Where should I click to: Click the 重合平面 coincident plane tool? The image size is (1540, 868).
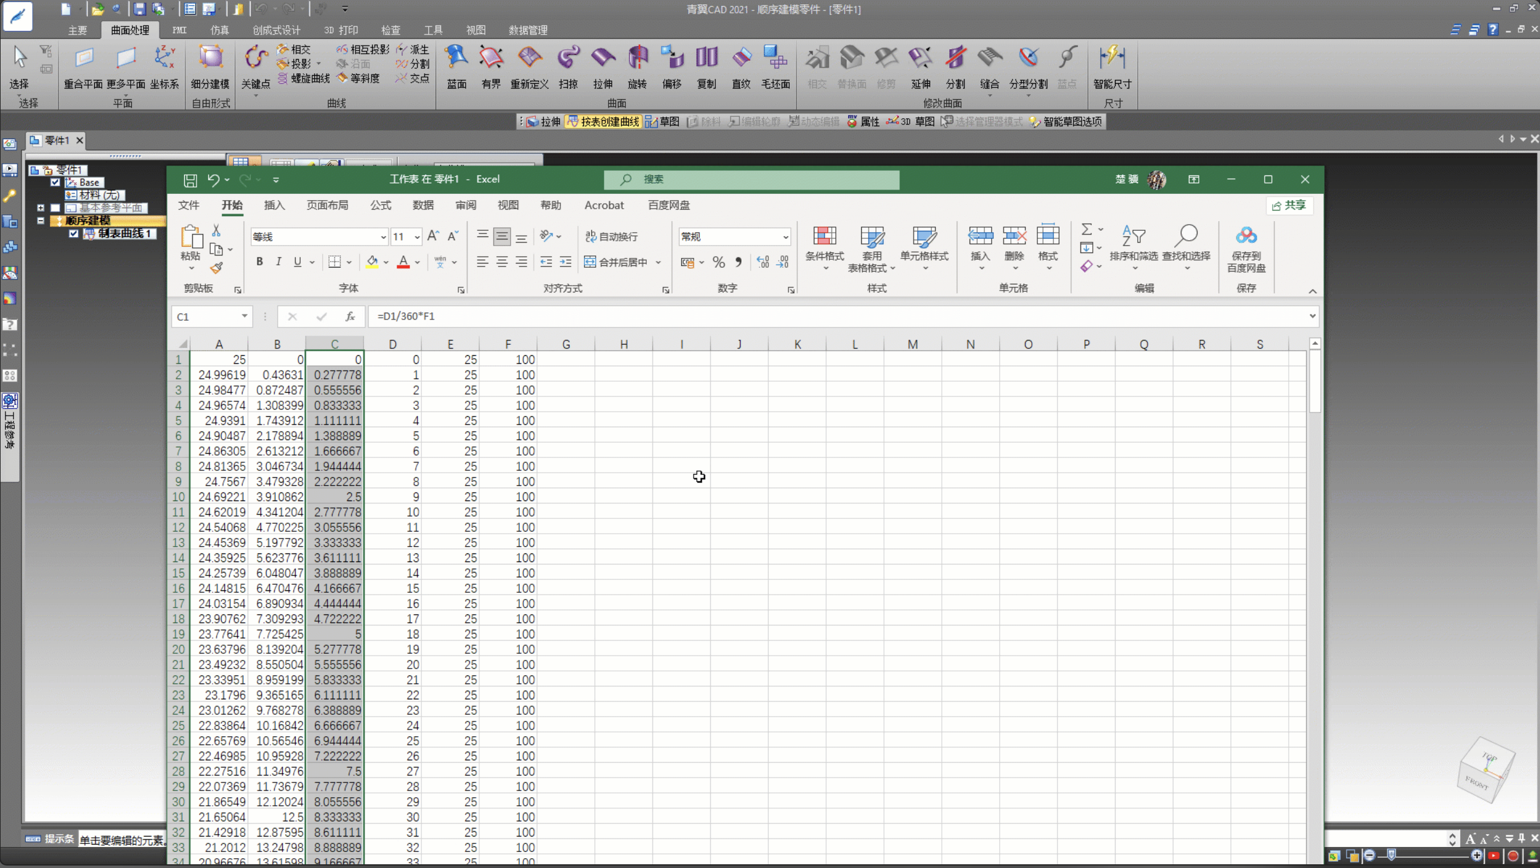(83, 66)
